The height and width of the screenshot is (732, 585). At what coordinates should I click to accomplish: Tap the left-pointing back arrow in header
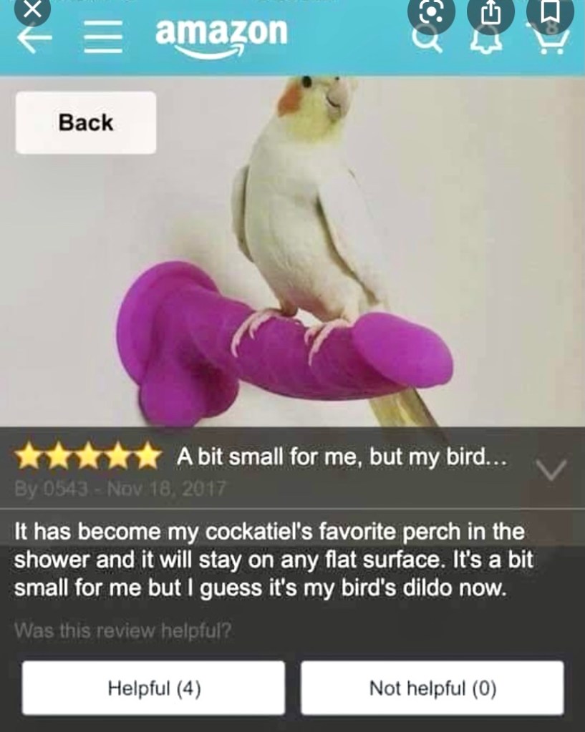coord(34,39)
